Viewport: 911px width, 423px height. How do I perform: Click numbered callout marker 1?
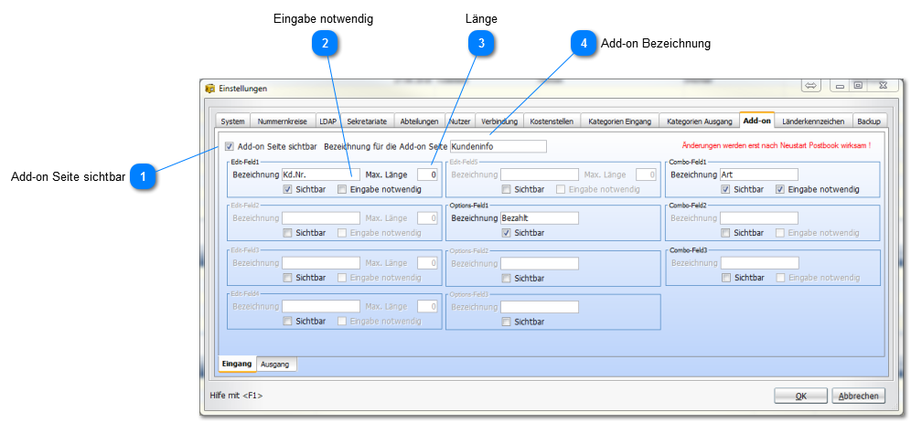point(142,176)
